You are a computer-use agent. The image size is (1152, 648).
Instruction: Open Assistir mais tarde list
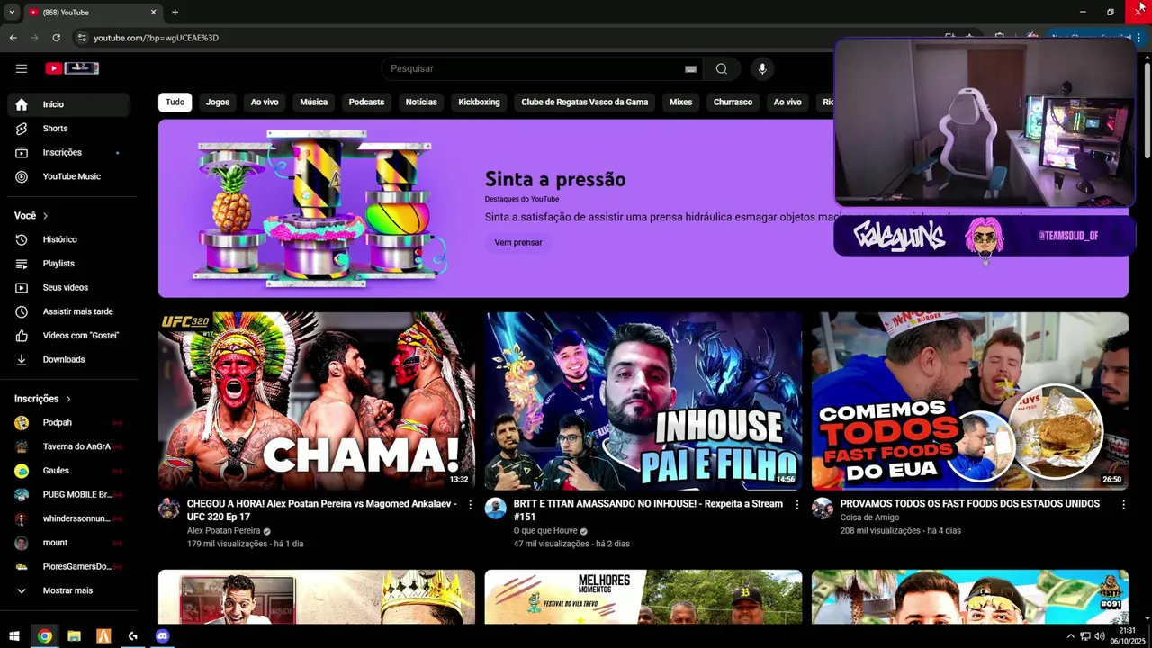click(68, 311)
